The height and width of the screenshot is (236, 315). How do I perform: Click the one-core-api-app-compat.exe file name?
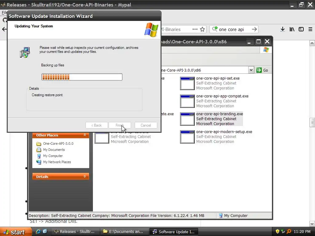(x=222, y=96)
